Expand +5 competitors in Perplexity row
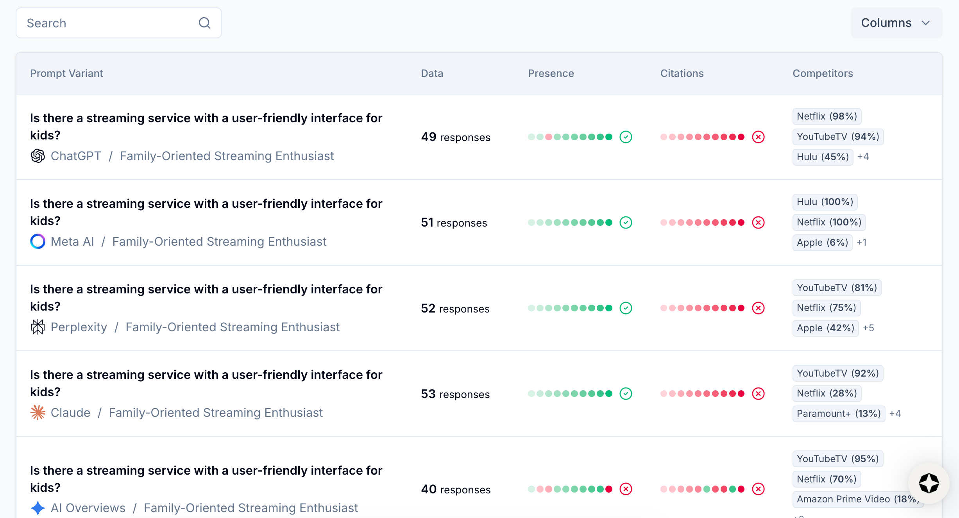The height and width of the screenshot is (518, 959). click(868, 328)
